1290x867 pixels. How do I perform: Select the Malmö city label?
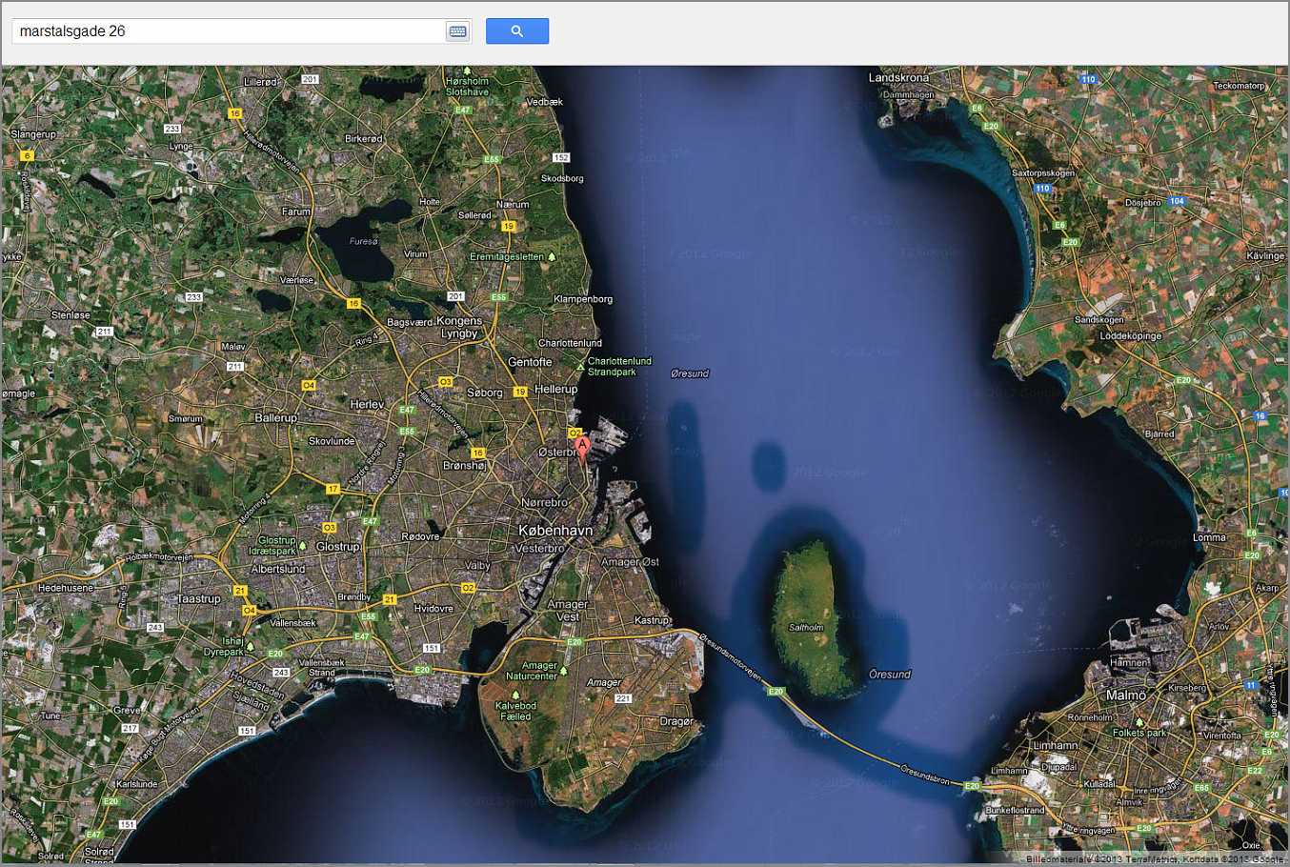(1126, 696)
